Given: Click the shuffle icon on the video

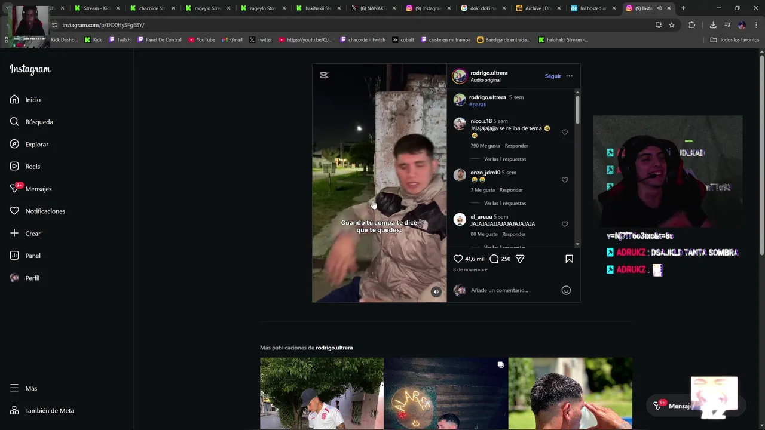Looking at the screenshot, I should (x=324, y=75).
